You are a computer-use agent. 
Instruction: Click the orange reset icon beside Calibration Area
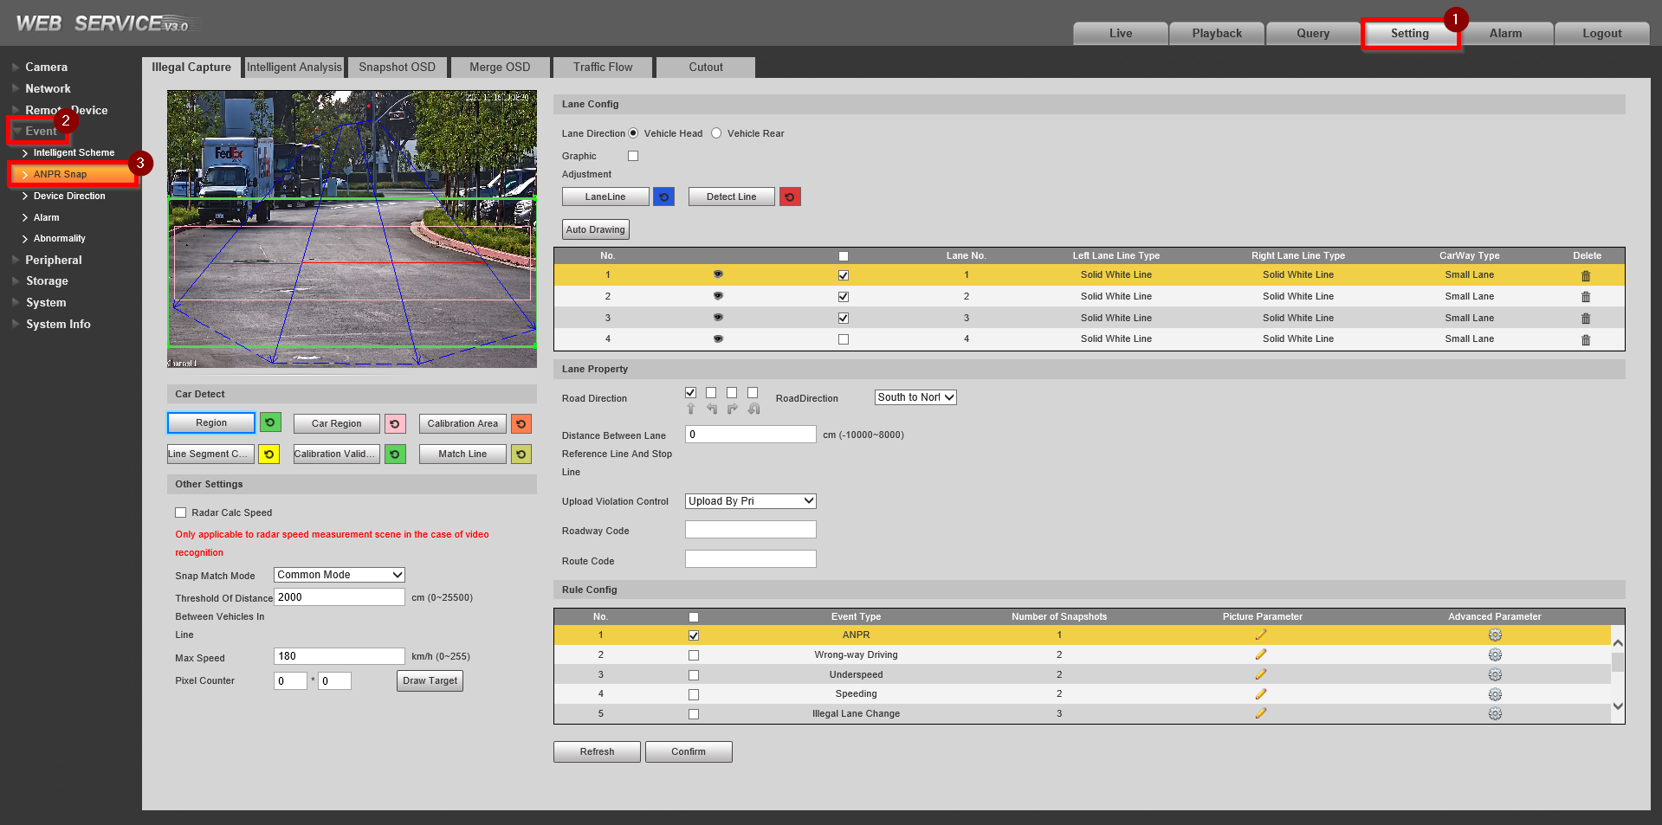click(x=521, y=424)
